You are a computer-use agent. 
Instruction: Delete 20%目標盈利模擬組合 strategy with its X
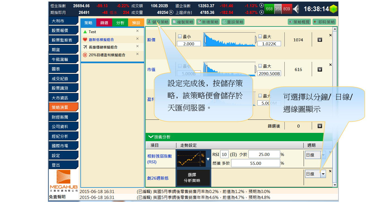coord(137,54)
